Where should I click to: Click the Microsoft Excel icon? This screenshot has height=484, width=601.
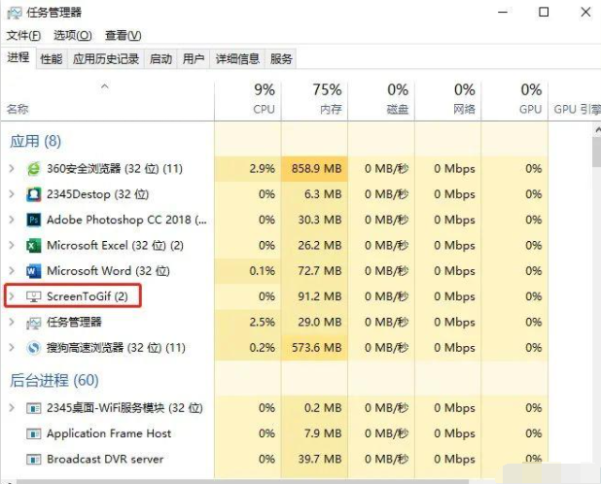[34, 245]
